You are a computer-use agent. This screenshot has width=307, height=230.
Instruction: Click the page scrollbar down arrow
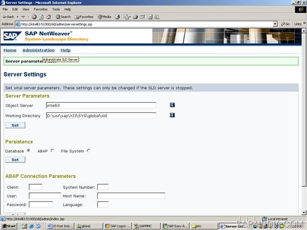point(304,212)
